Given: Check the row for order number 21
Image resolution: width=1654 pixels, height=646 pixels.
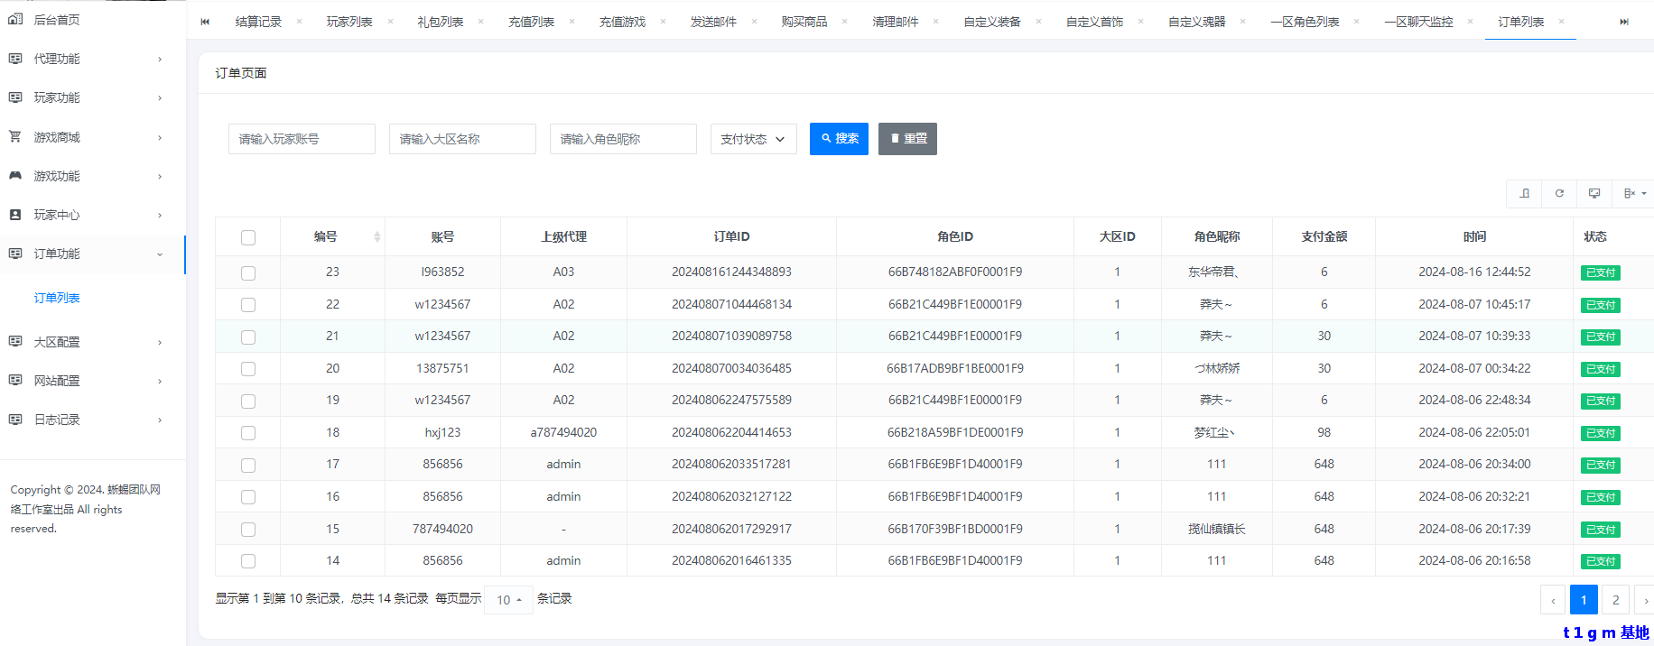Looking at the screenshot, I should 248,337.
